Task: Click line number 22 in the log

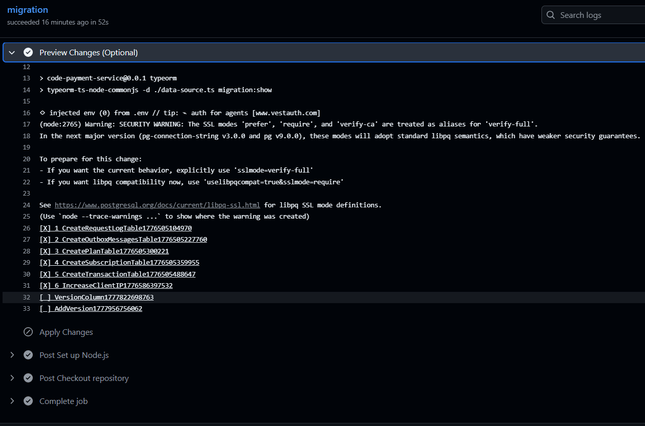Action: (x=27, y=182)
